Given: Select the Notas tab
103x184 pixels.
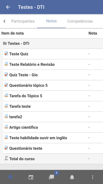Looking at the screenshot, I should 51,21.
